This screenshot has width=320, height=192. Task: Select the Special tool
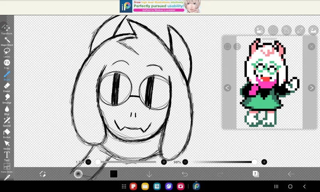(x=7, y=122)
